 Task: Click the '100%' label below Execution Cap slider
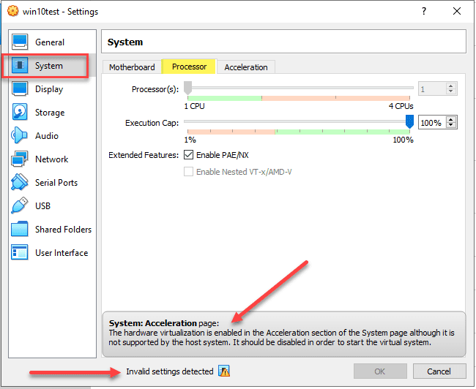(x=403, y=140)
